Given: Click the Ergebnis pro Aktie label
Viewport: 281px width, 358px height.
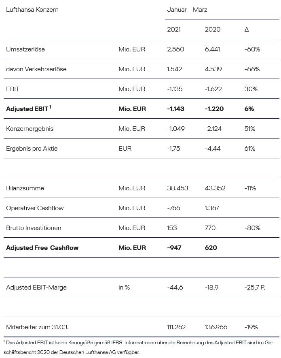Looking at the screenshot, I should tap(32, 149).
